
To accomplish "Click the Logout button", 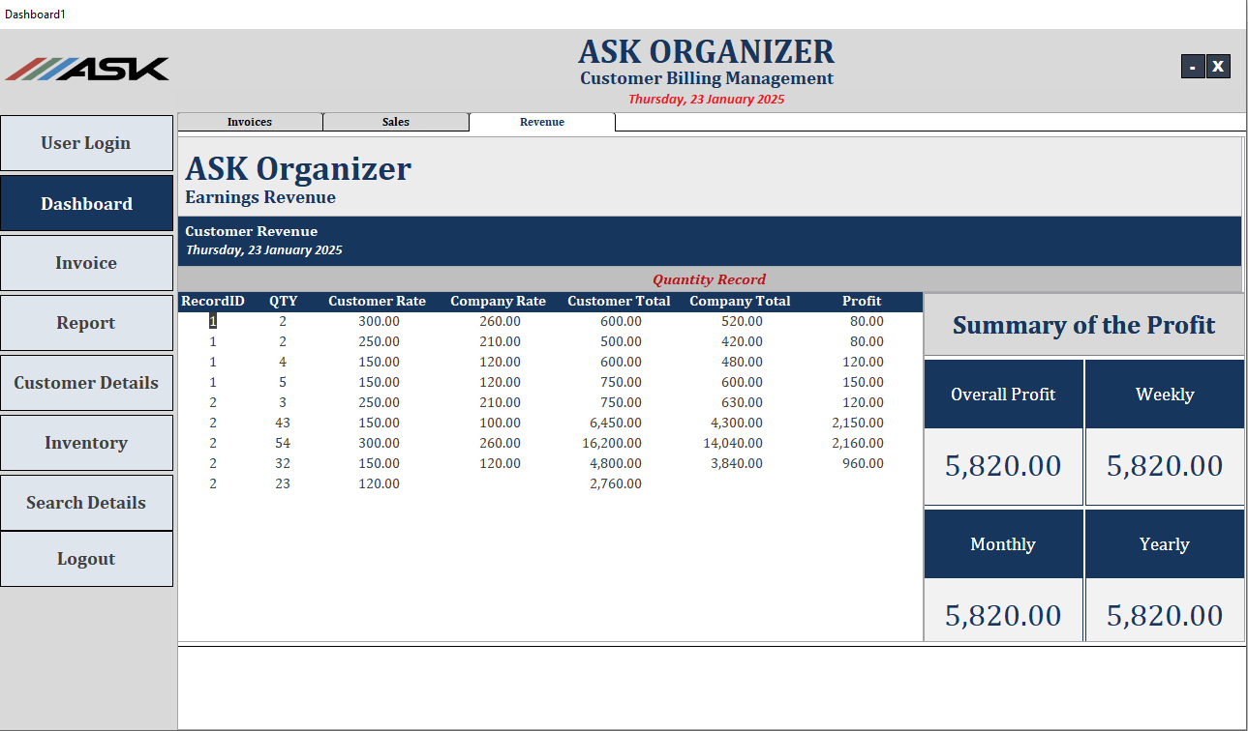I will (86, 559).
